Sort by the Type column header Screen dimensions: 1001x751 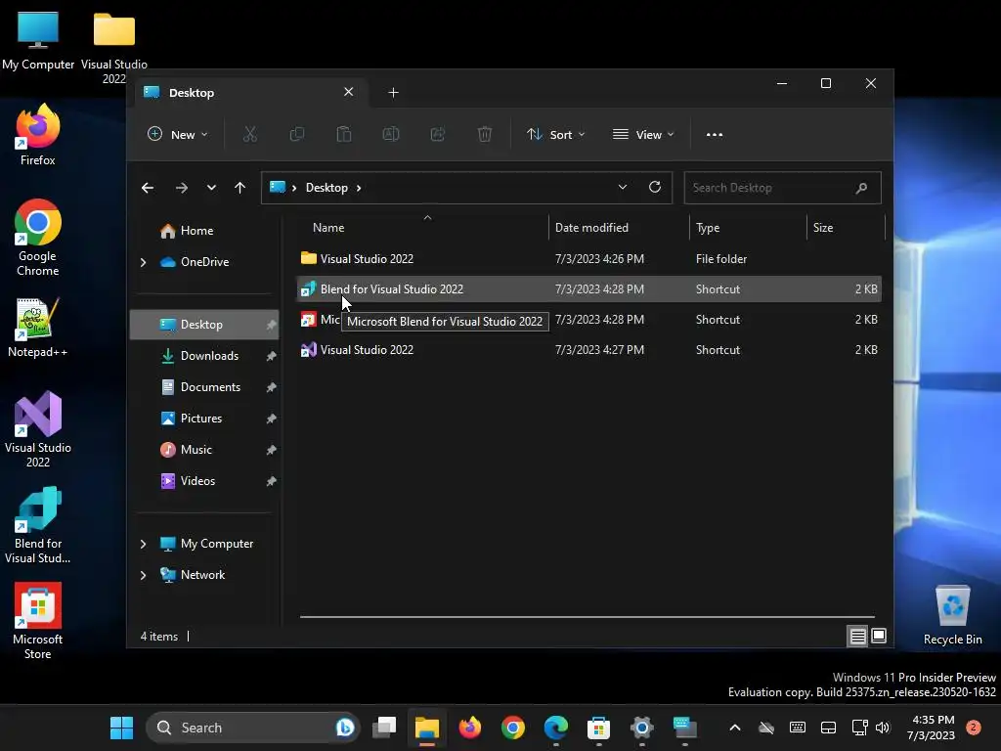click(x=748, y=227)
